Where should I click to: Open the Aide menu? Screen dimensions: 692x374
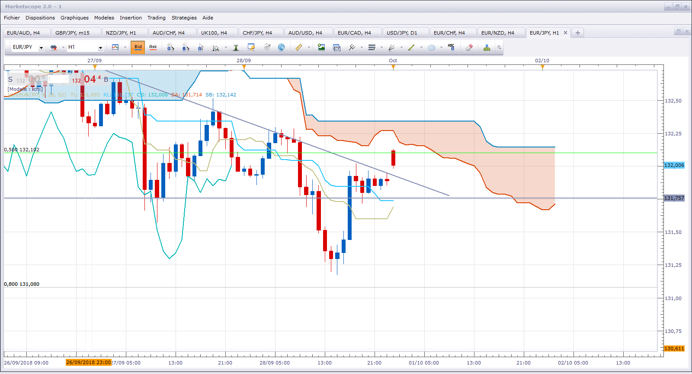click(208, 18)
